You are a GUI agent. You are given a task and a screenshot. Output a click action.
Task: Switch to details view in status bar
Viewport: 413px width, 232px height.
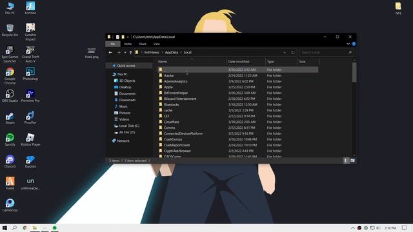(x=346, y=160)
